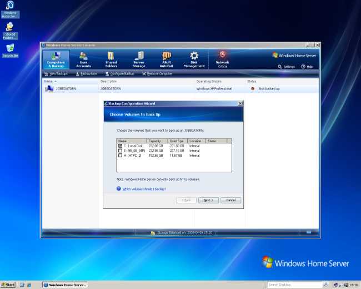Click the Search Desktop input field
This screenshot has height=289, width=361.
[295, 285]
